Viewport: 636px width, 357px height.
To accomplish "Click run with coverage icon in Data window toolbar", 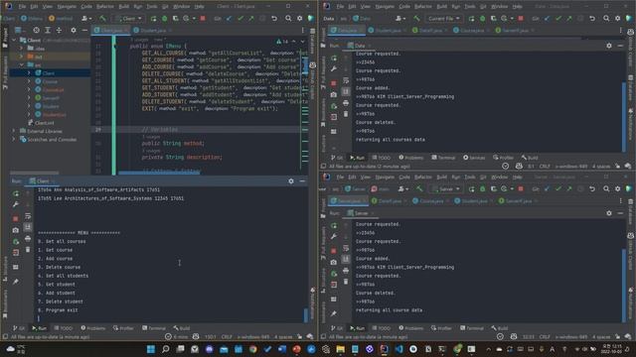I will click(493, 18).
